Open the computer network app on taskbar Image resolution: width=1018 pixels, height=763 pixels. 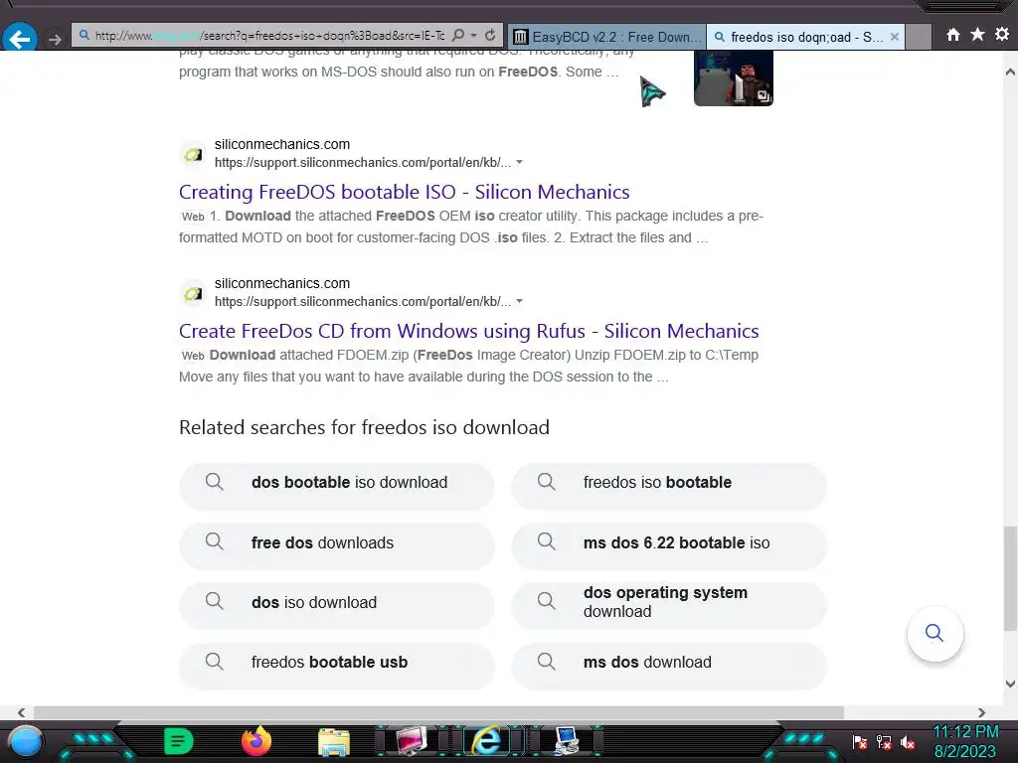pyautogui.click(x=566, y=741)
